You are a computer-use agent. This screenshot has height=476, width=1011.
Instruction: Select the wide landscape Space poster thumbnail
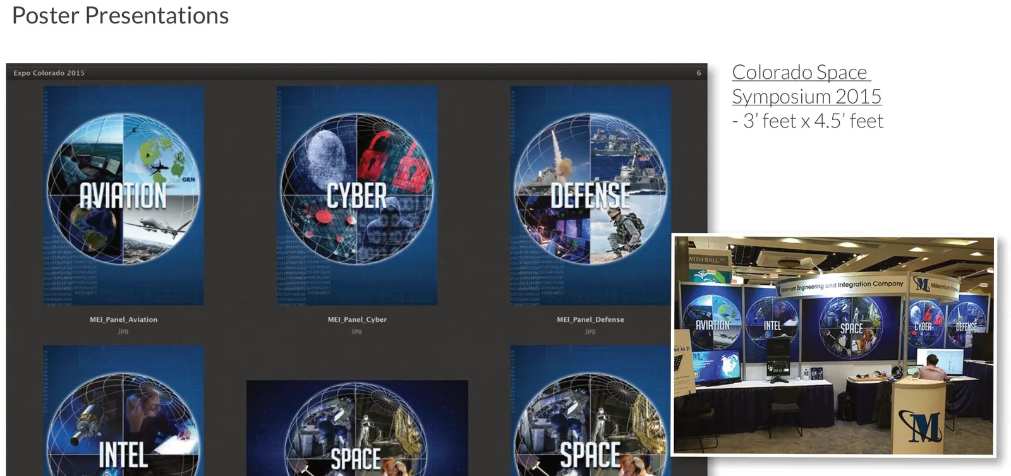(x=357, y=428)
